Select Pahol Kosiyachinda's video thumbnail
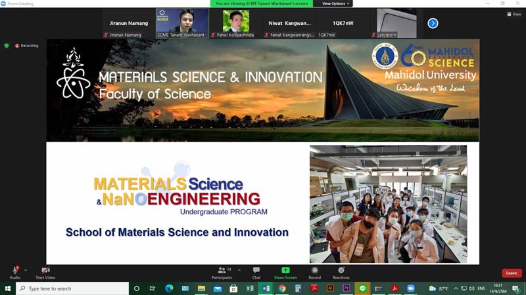 pos(236,23)
